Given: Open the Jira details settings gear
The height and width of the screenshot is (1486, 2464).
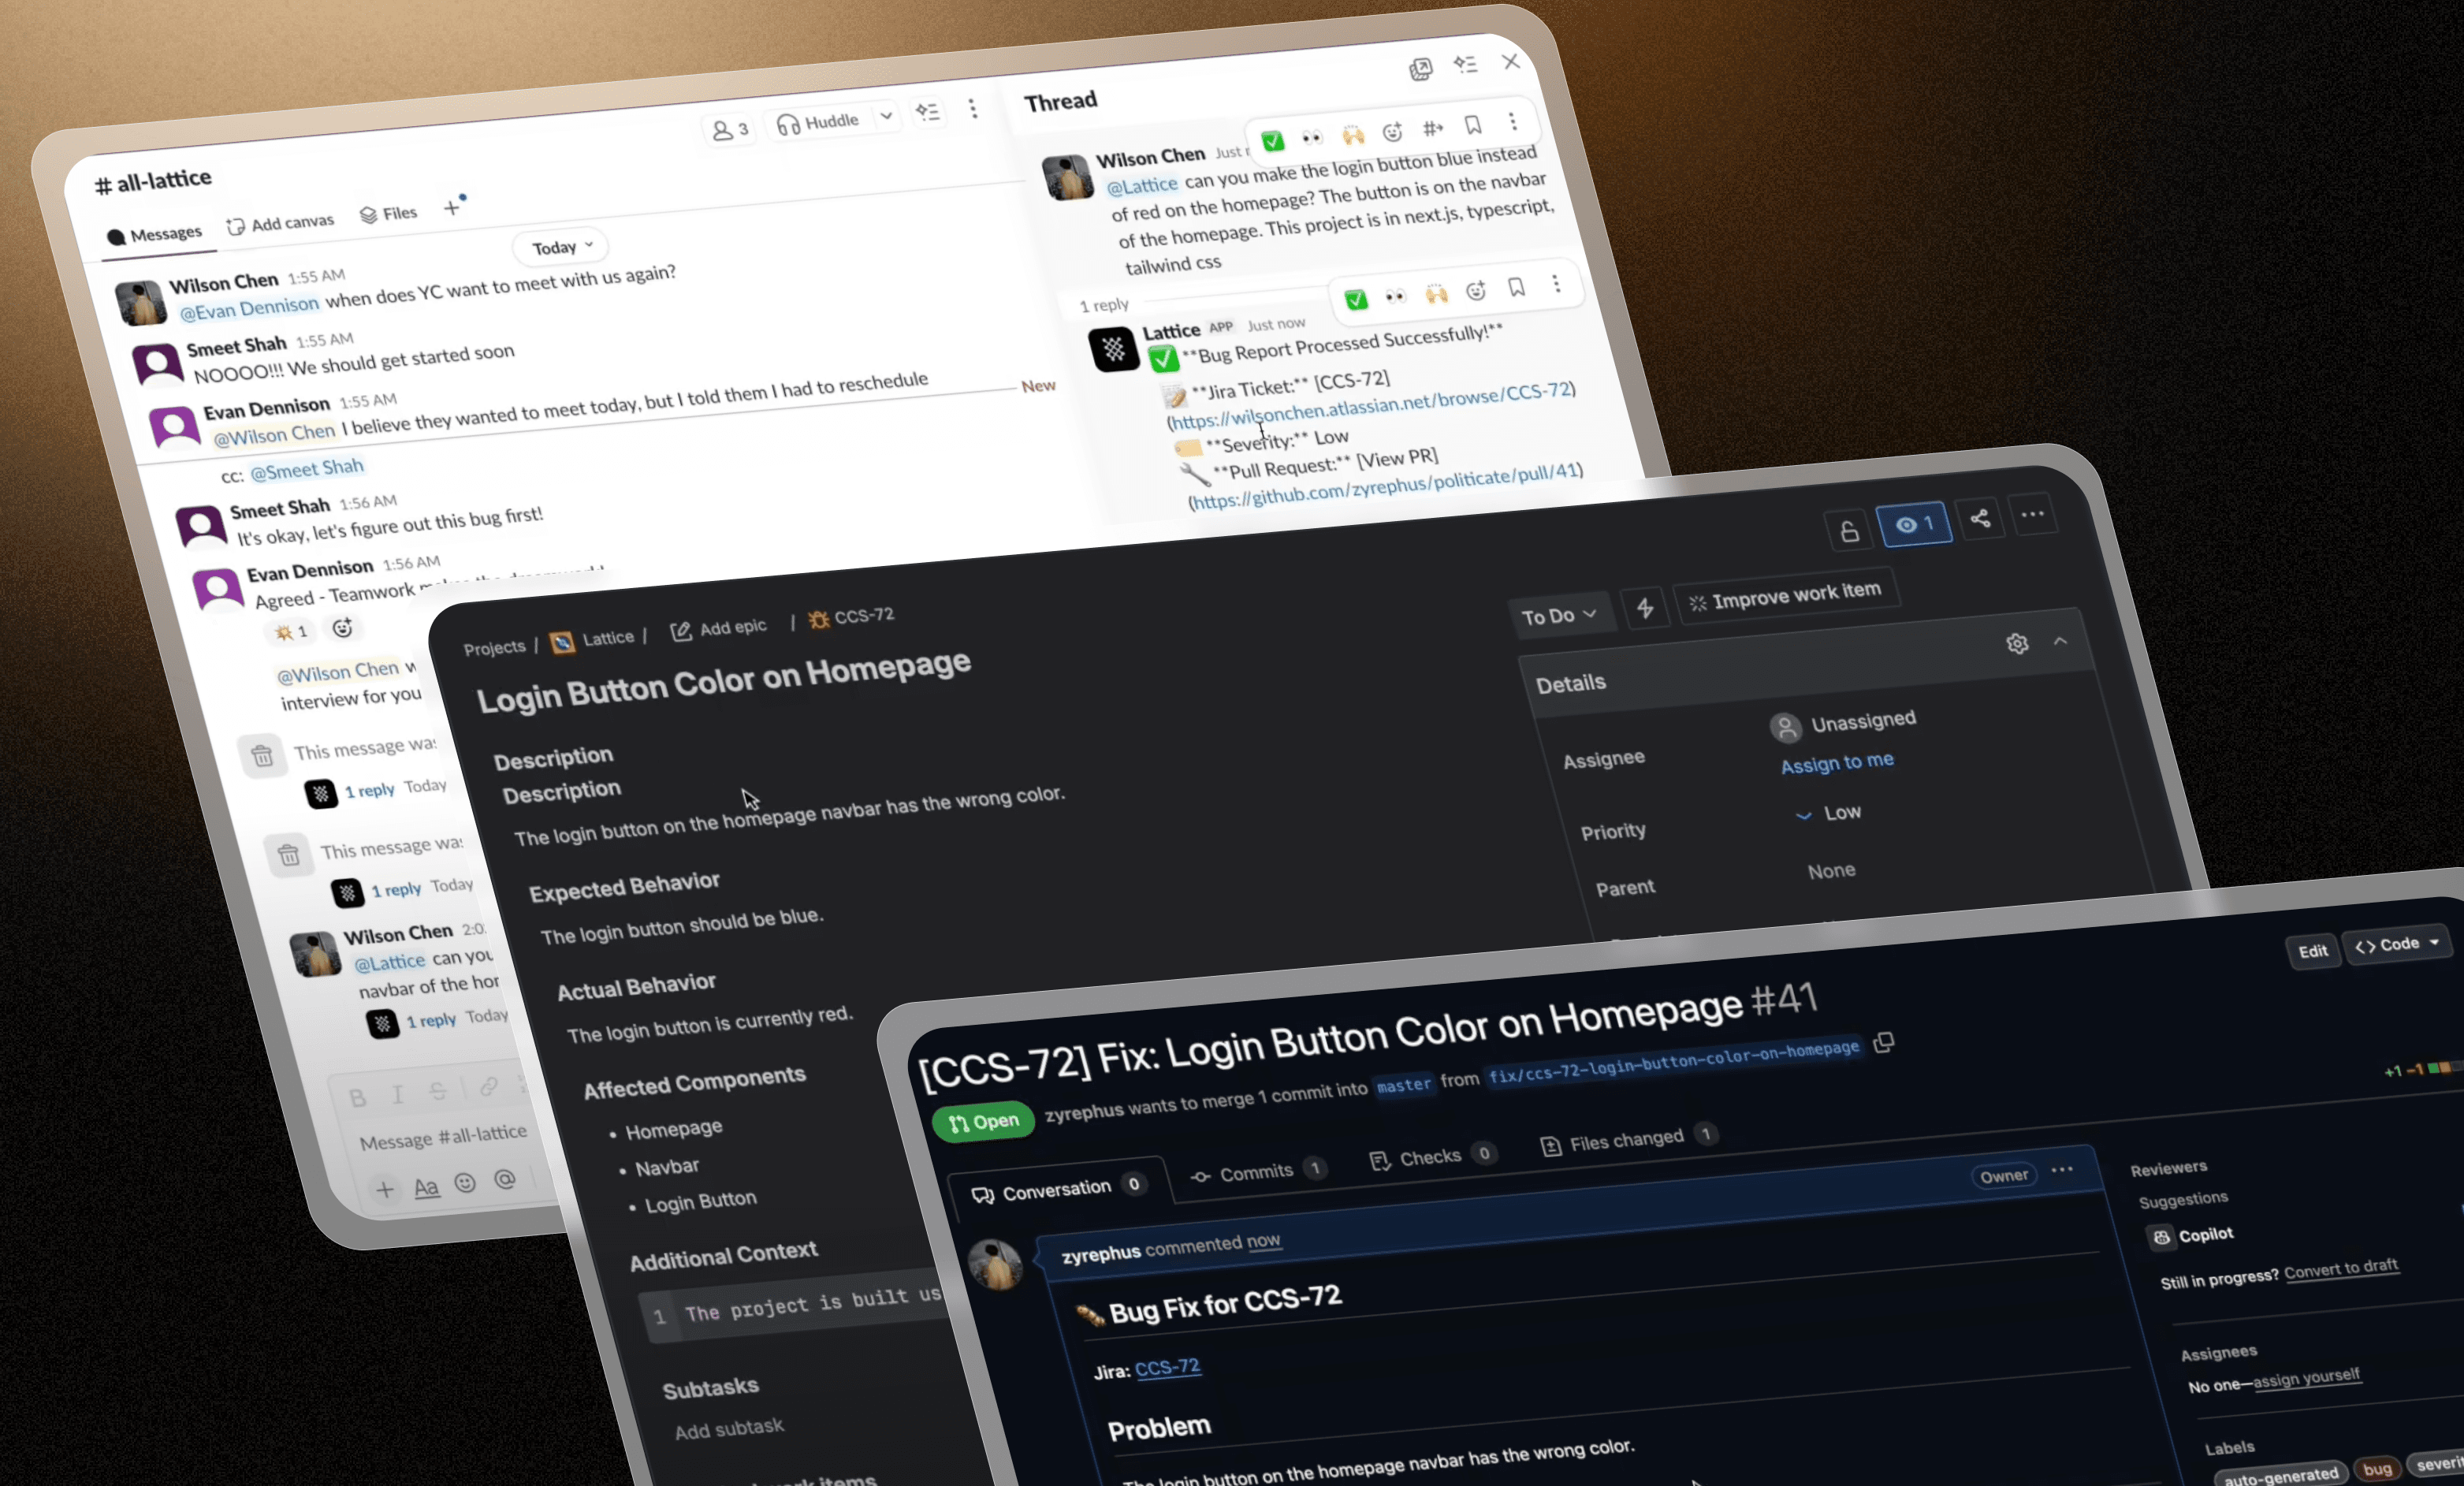Looking at the screenshot, I should [x=2017, y=643].
